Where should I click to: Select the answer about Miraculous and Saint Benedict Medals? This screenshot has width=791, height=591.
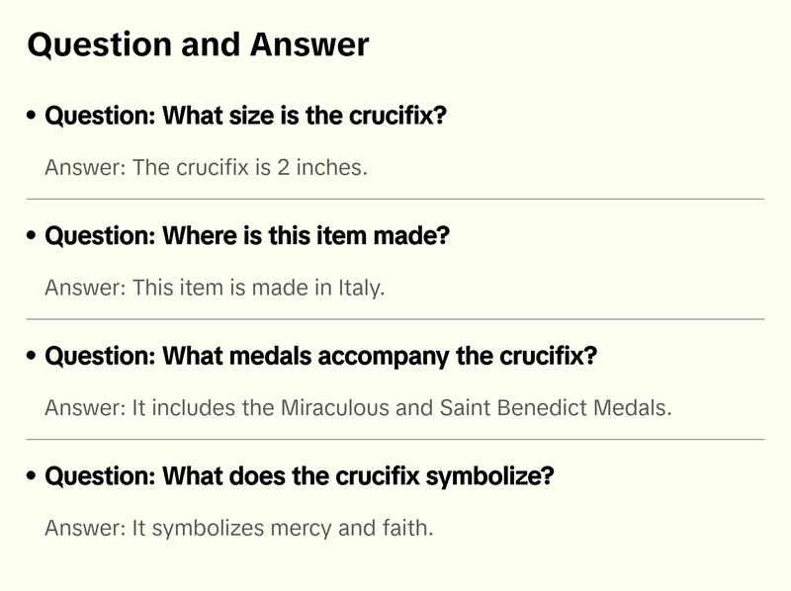(x=358, y=407)
